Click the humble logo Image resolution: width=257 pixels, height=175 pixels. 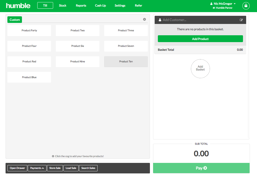(18, 6)
